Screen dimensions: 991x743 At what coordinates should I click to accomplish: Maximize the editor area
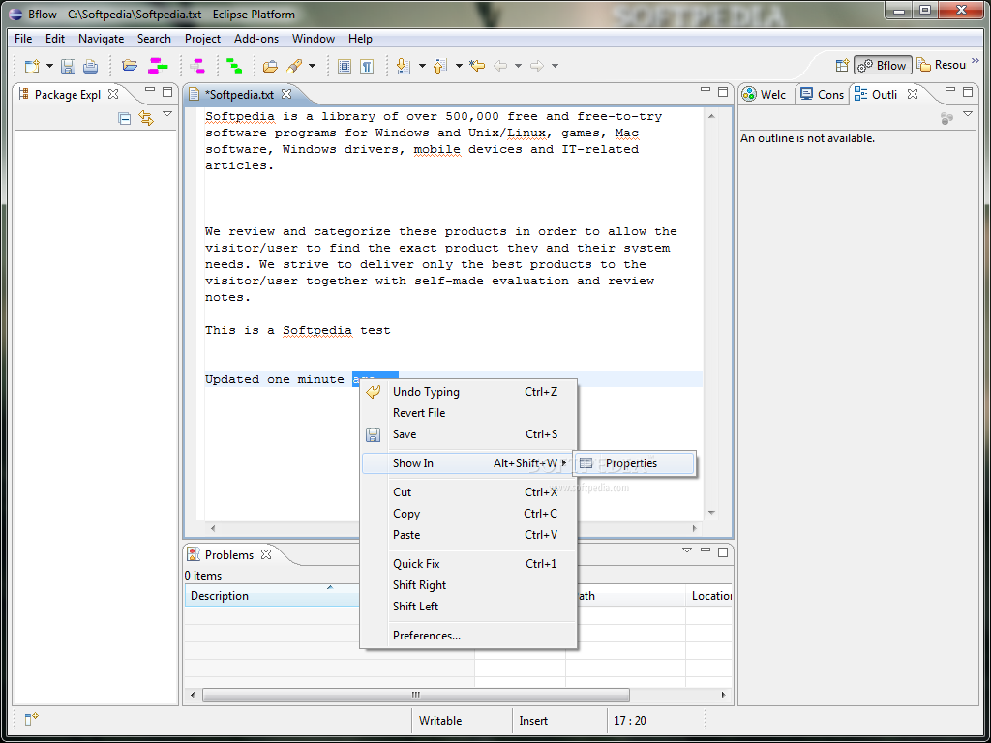723,92
